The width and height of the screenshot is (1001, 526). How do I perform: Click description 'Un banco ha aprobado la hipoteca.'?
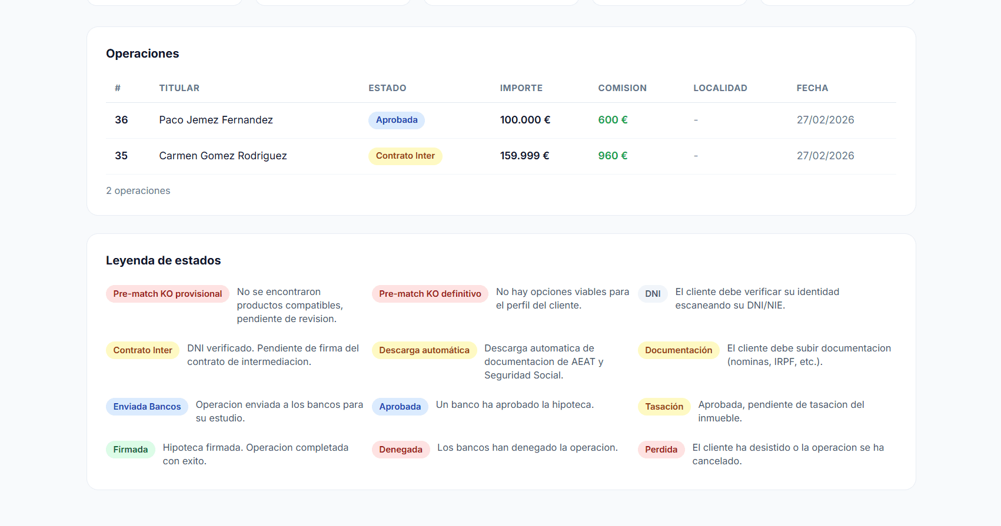[x=515, y=404]
